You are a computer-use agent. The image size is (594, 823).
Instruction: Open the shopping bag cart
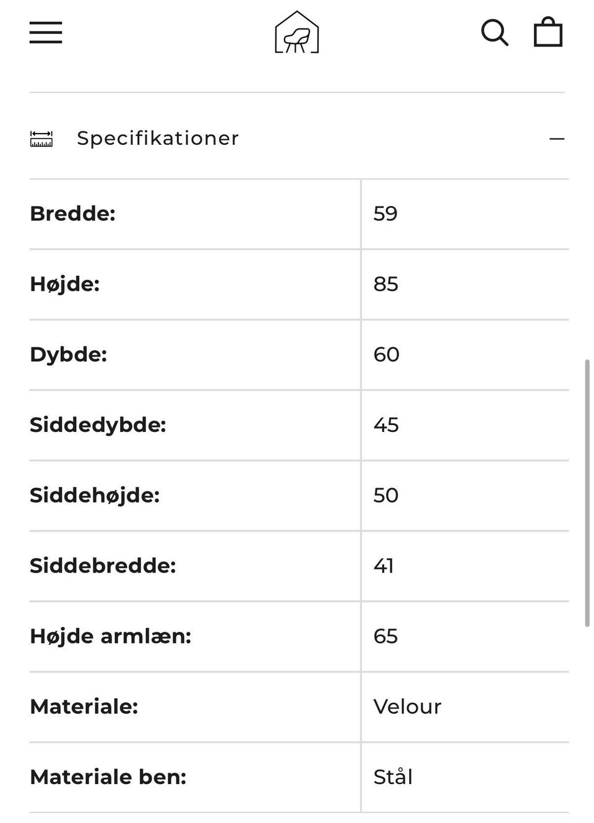(548, 32)
